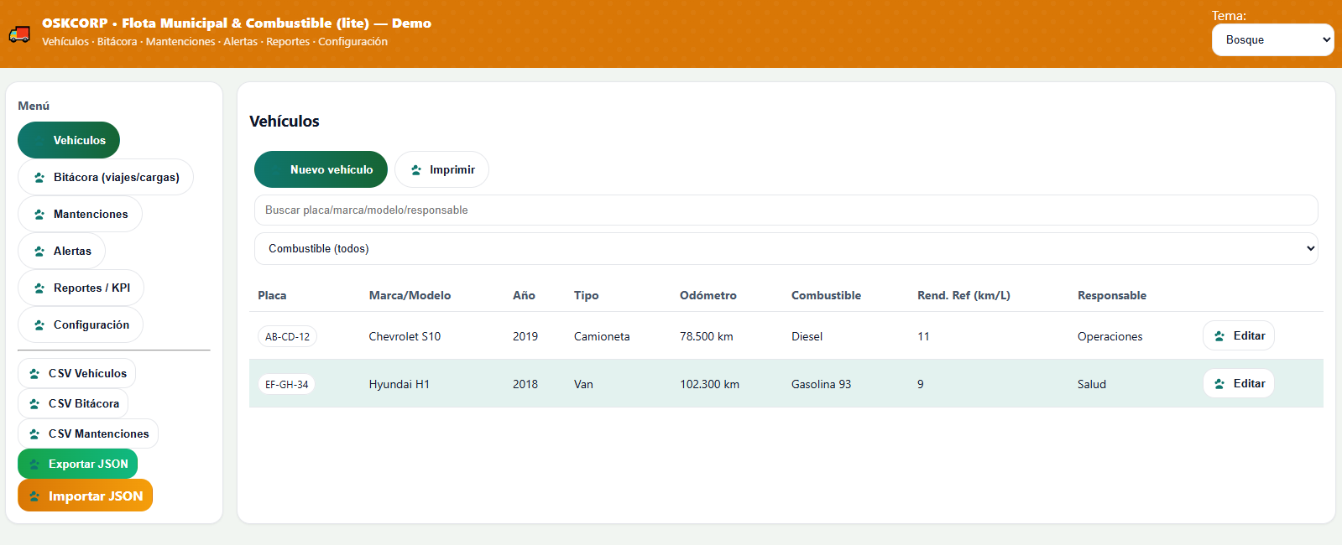Focus the search placa/marca/modelo field

click(786, 210)
